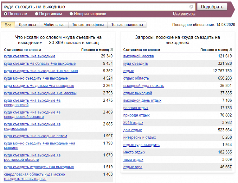Screen dimensions: 238x183
Task: Switch to the 'Десктопы' tab
Action: point(27,25)
